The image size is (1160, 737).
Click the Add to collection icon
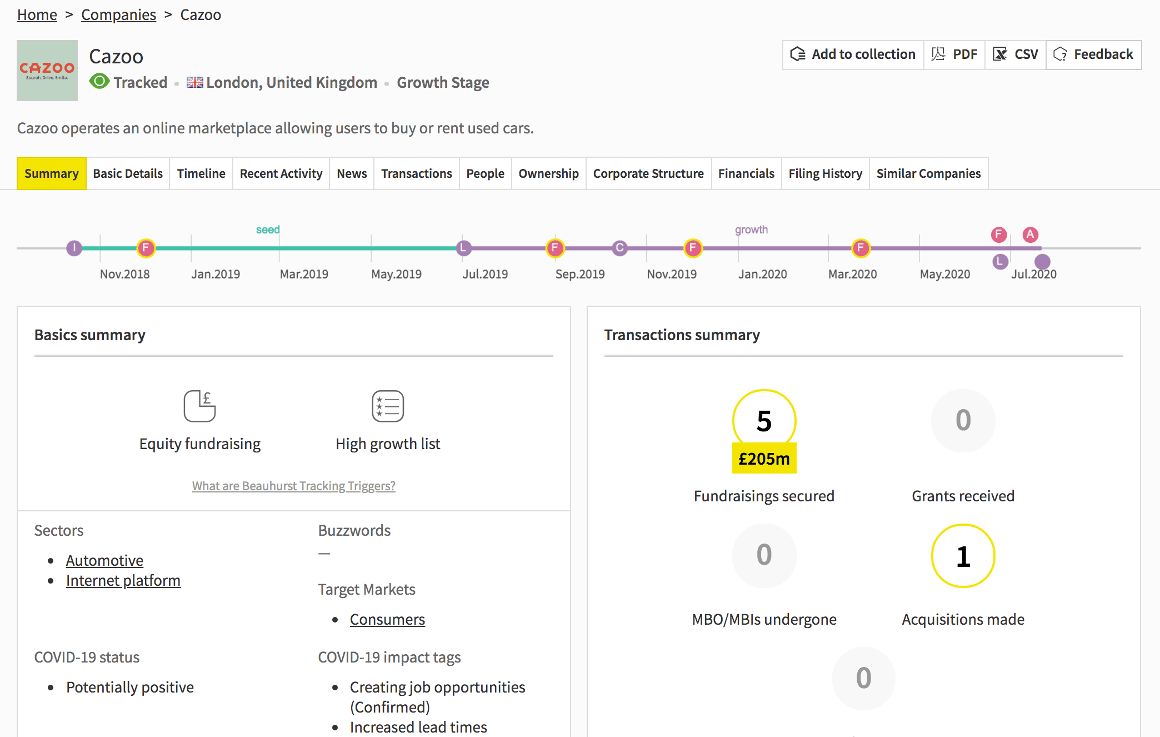point(798,54)
